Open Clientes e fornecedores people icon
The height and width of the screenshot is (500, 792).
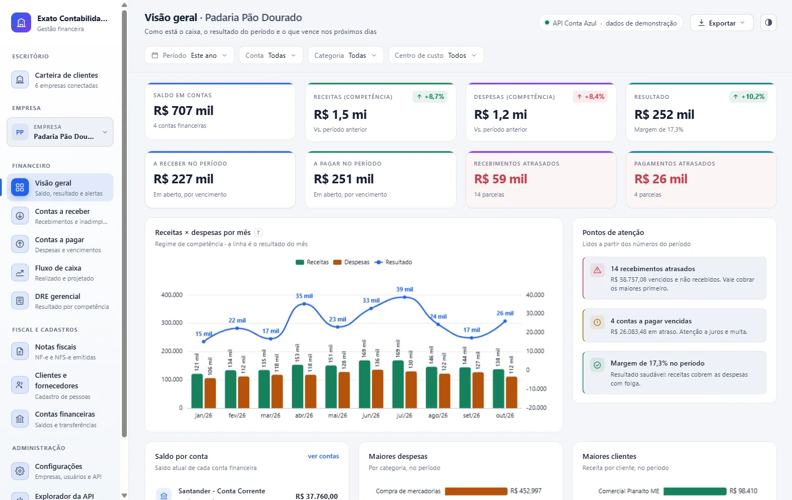coord(20,384)
